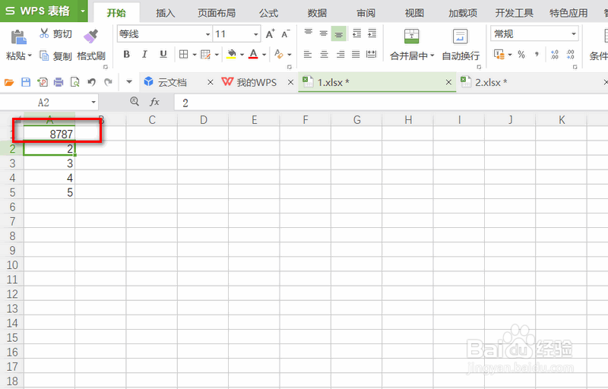The height and width of the screenshot is (389, 608).
Task: Open the font name 等线 dropdown
Action: 207,34
